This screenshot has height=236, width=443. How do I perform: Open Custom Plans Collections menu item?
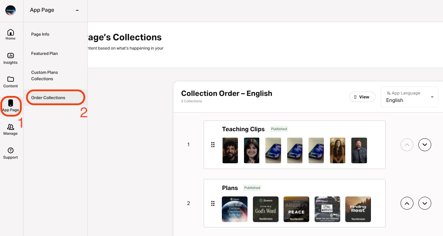pyautogui.click(x=45, y=76)
